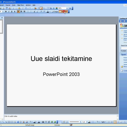Viewport: 127px width, 127px height.
Task: Click the Insert Table icon
Action: tap(38, 8)
